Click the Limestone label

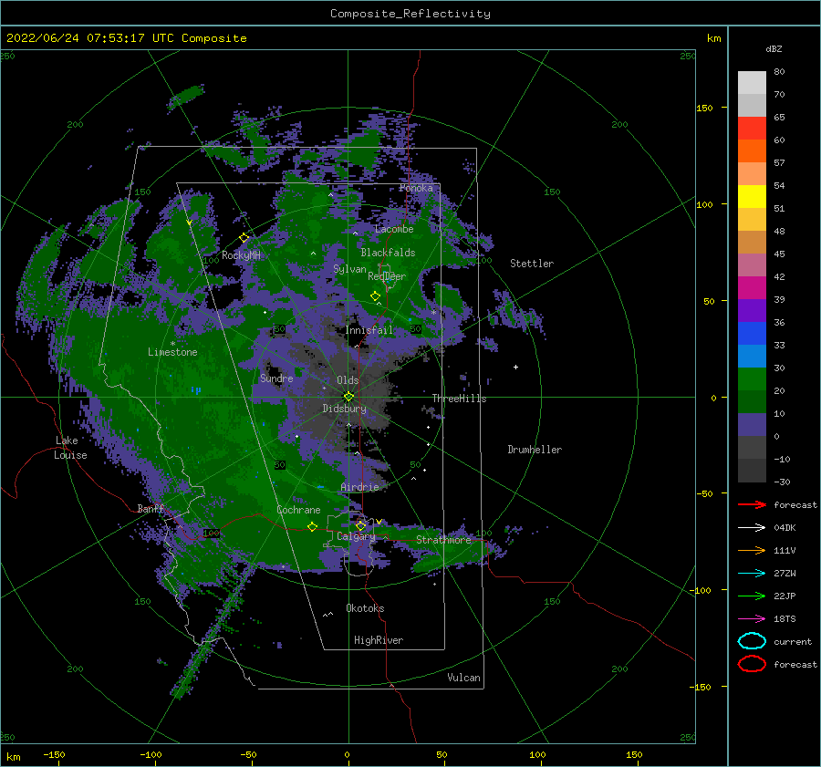point(172,352)
